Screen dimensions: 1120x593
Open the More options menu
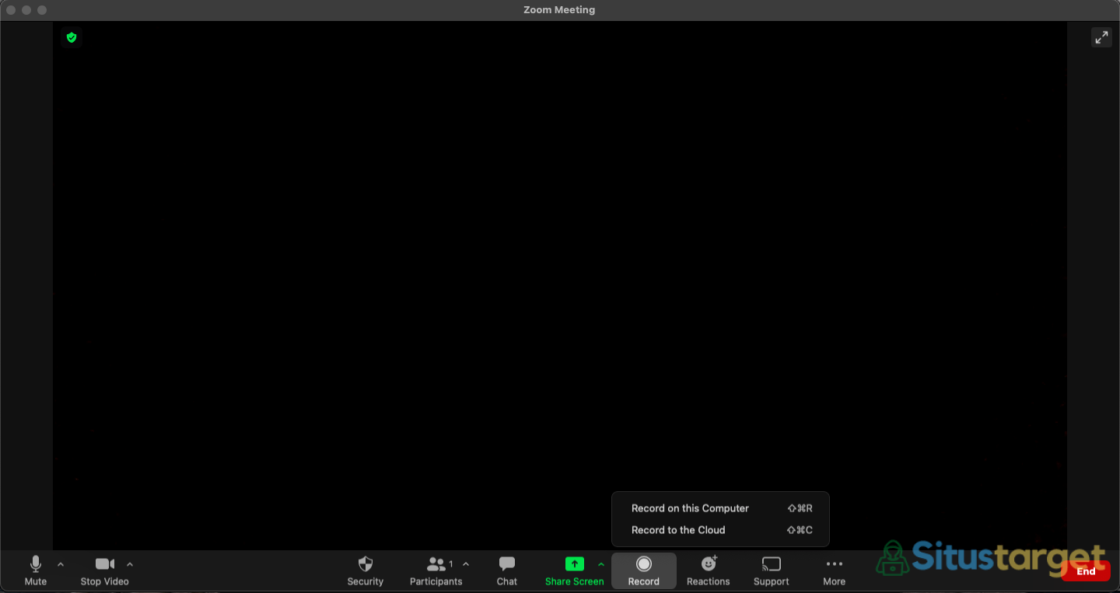[835, 571]
